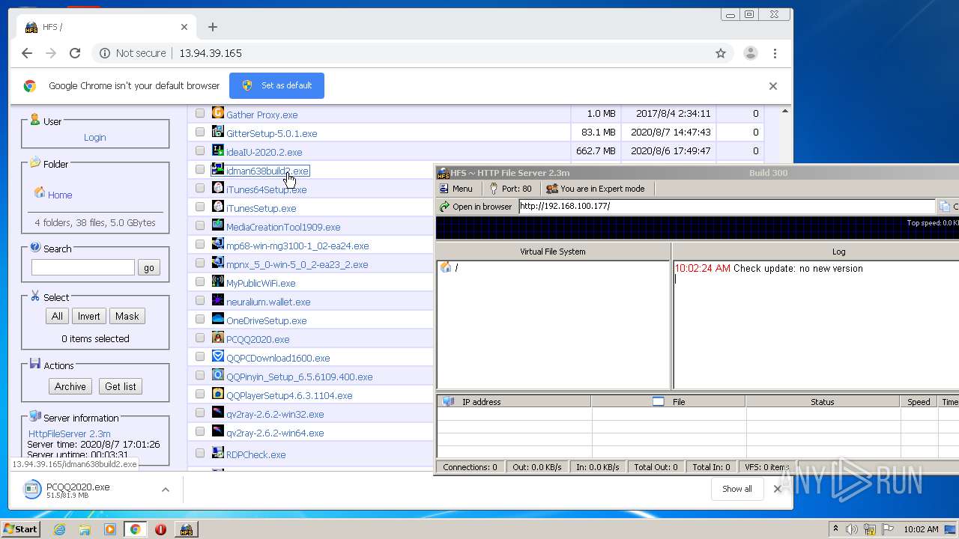Image resolution: width=959 pixels, height=539 pixels.
Task: Click root folder icon in HFS Virtual File System
Action: click(446, 267)
